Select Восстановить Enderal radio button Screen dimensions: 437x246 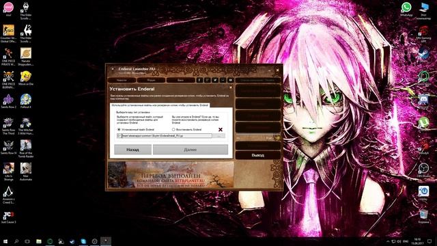pos(173,129)
